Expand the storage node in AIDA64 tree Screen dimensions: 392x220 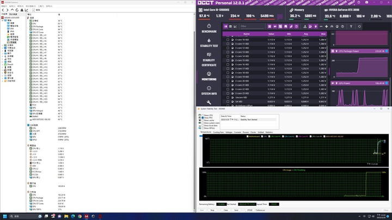[3, 59]
